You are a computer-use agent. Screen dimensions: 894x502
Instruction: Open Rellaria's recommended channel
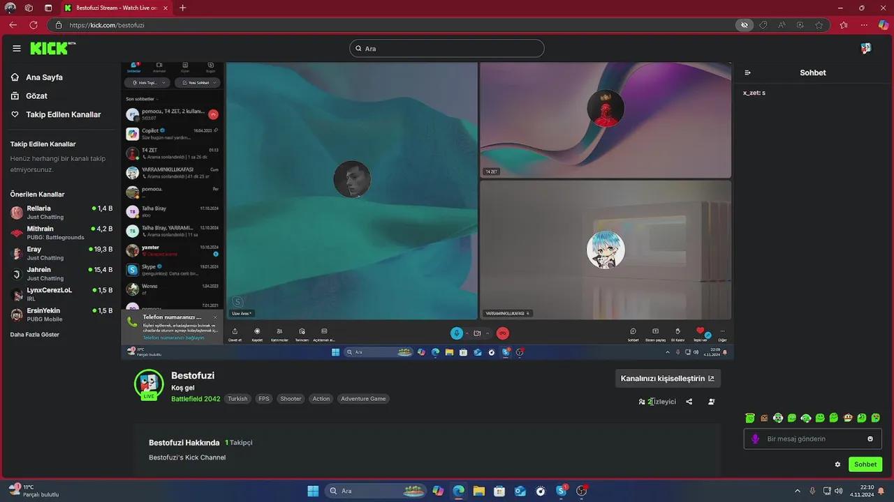[61, 212]
